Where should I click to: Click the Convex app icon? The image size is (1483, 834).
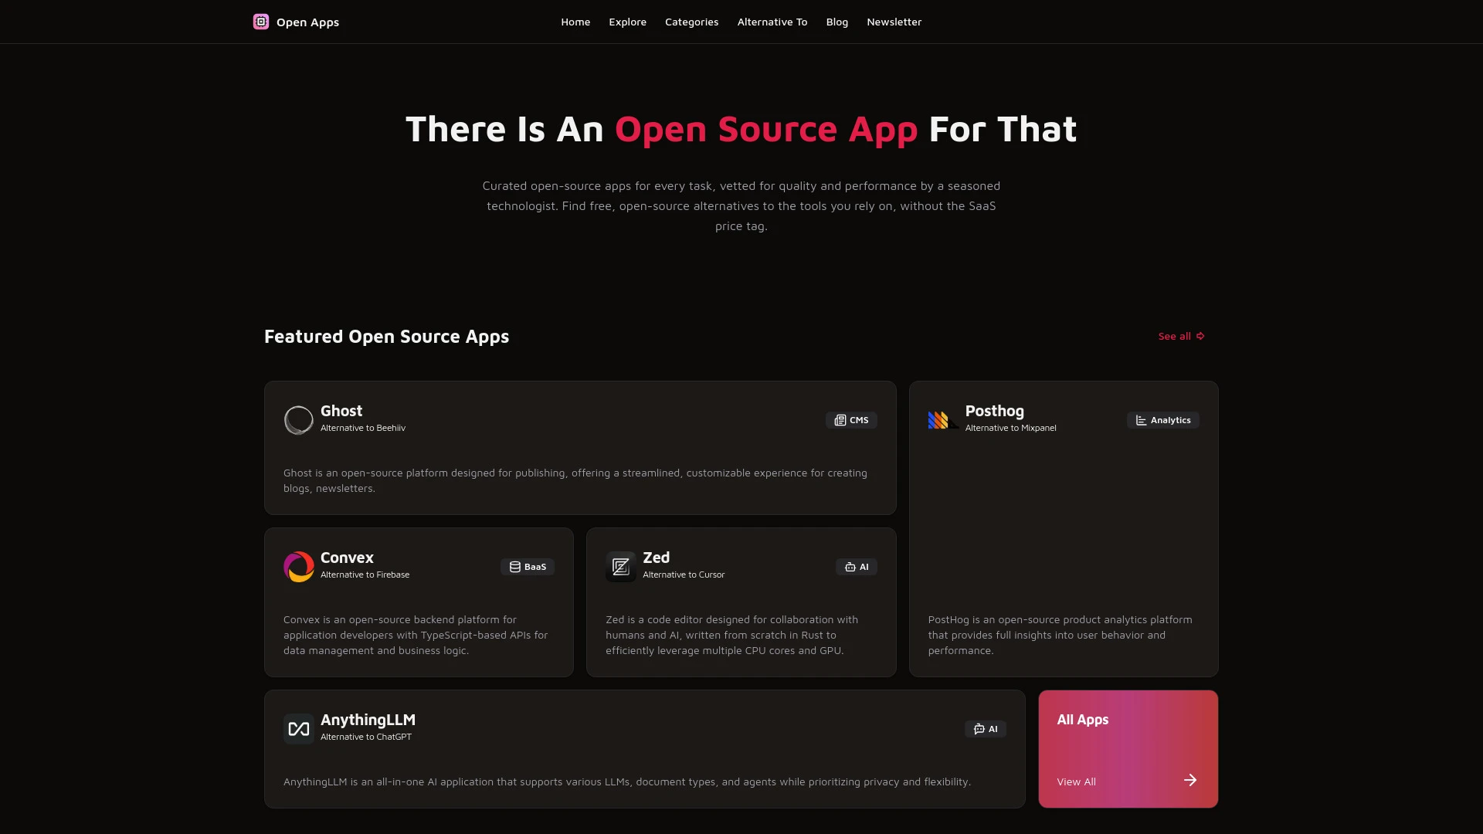(298, 565)
